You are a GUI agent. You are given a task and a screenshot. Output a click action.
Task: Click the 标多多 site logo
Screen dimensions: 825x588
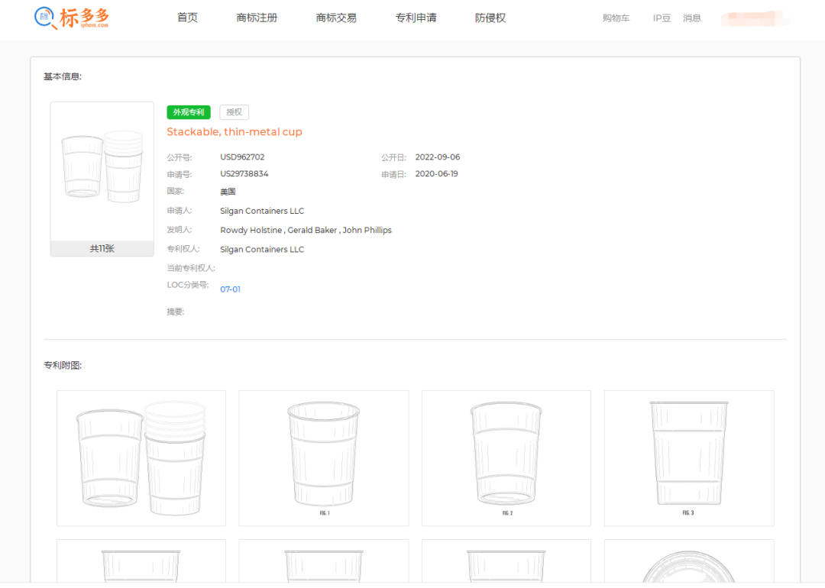tap(72, 18)
